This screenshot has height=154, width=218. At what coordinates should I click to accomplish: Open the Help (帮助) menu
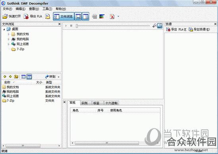[x=61, y=9]
